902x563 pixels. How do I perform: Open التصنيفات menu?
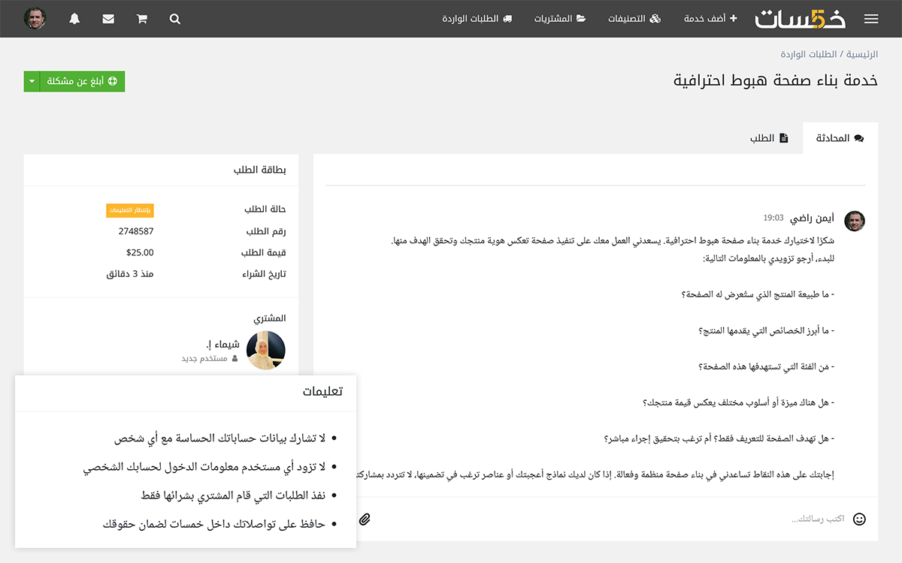(x=634, y=19)
